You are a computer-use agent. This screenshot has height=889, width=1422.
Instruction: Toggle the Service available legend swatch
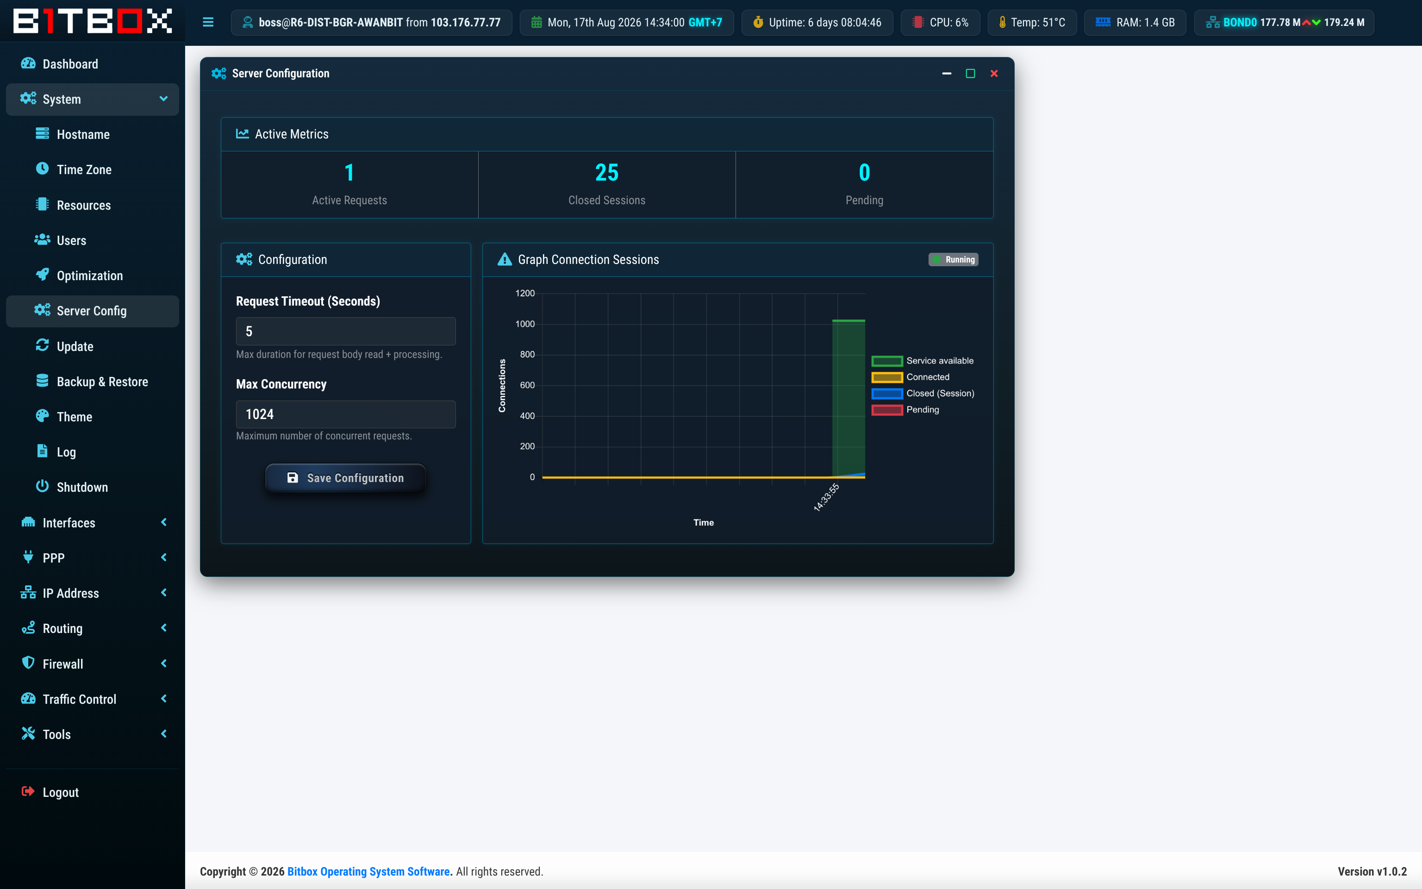(887, 361)
